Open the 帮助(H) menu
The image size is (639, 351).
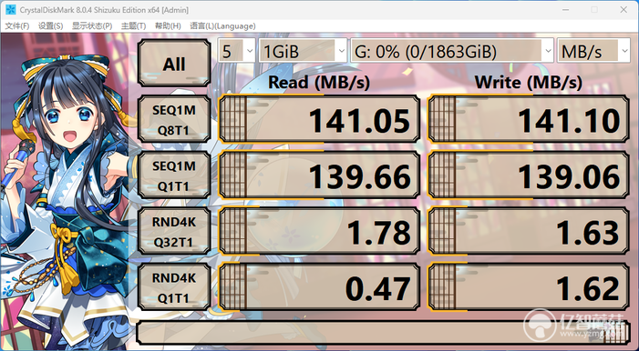click(168, 26)
